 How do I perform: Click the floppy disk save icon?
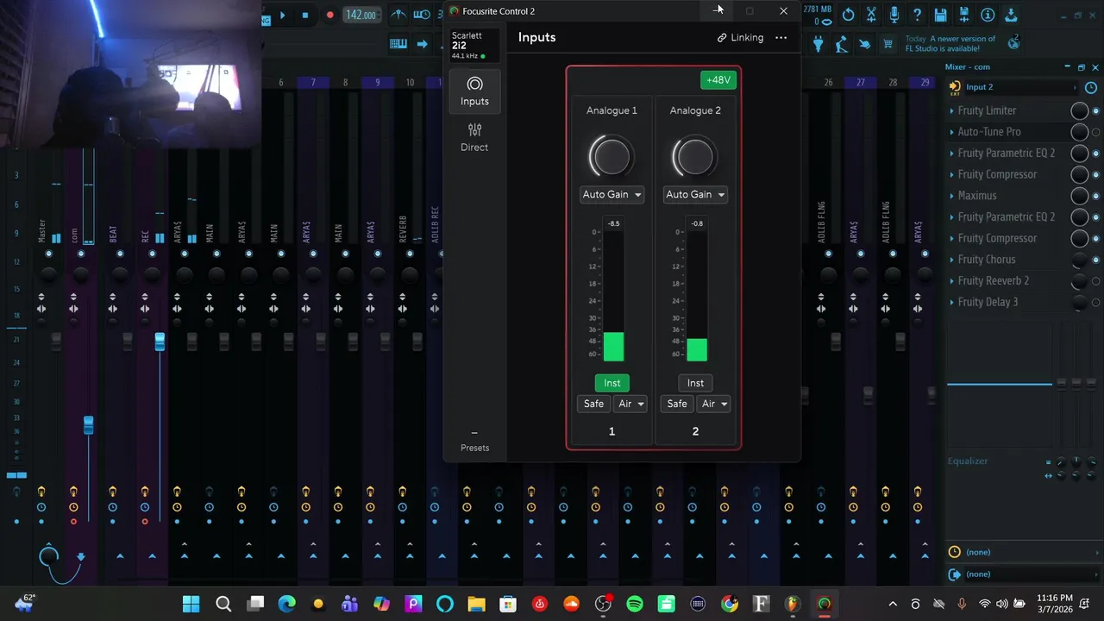(941, 15)
